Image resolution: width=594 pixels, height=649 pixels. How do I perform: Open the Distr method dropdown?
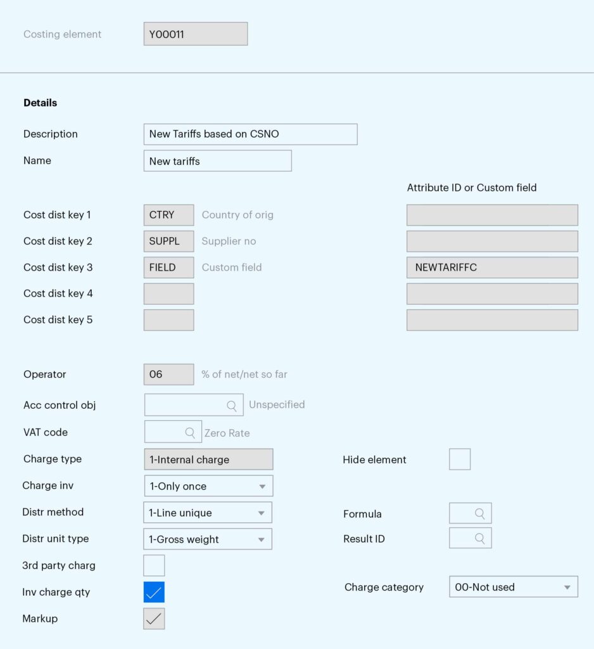[x=208, y=512]
